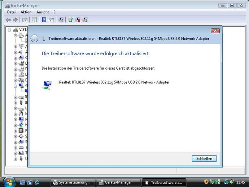Image resolution: width=249 pixels, height=187 pixels.
Task: Click the security shield tray icon
Action: pos(206,182)
